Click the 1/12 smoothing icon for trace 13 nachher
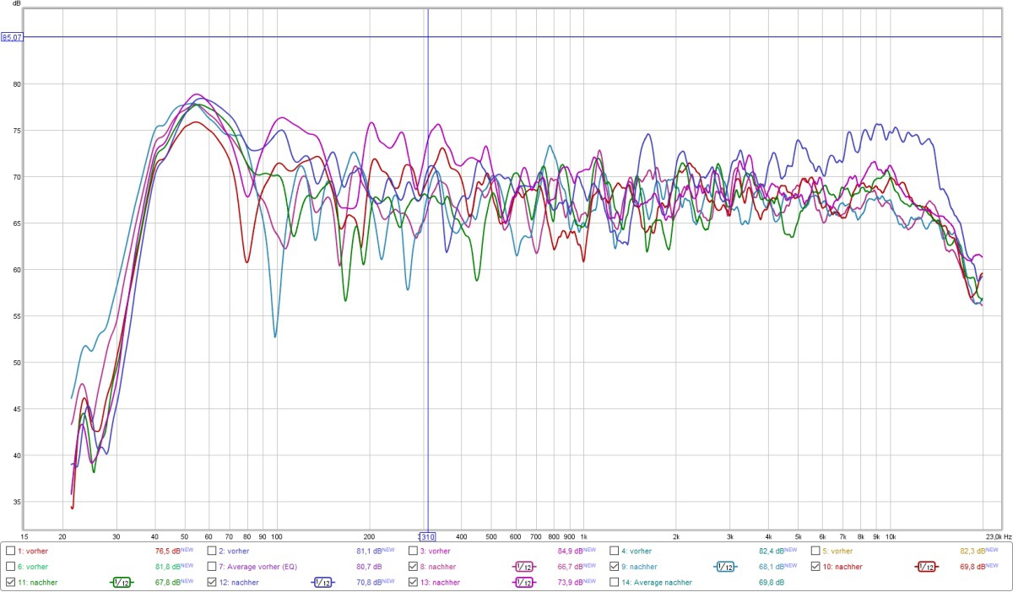The height and width of the screenshot is (592, 1013). (x=524, y=582)
